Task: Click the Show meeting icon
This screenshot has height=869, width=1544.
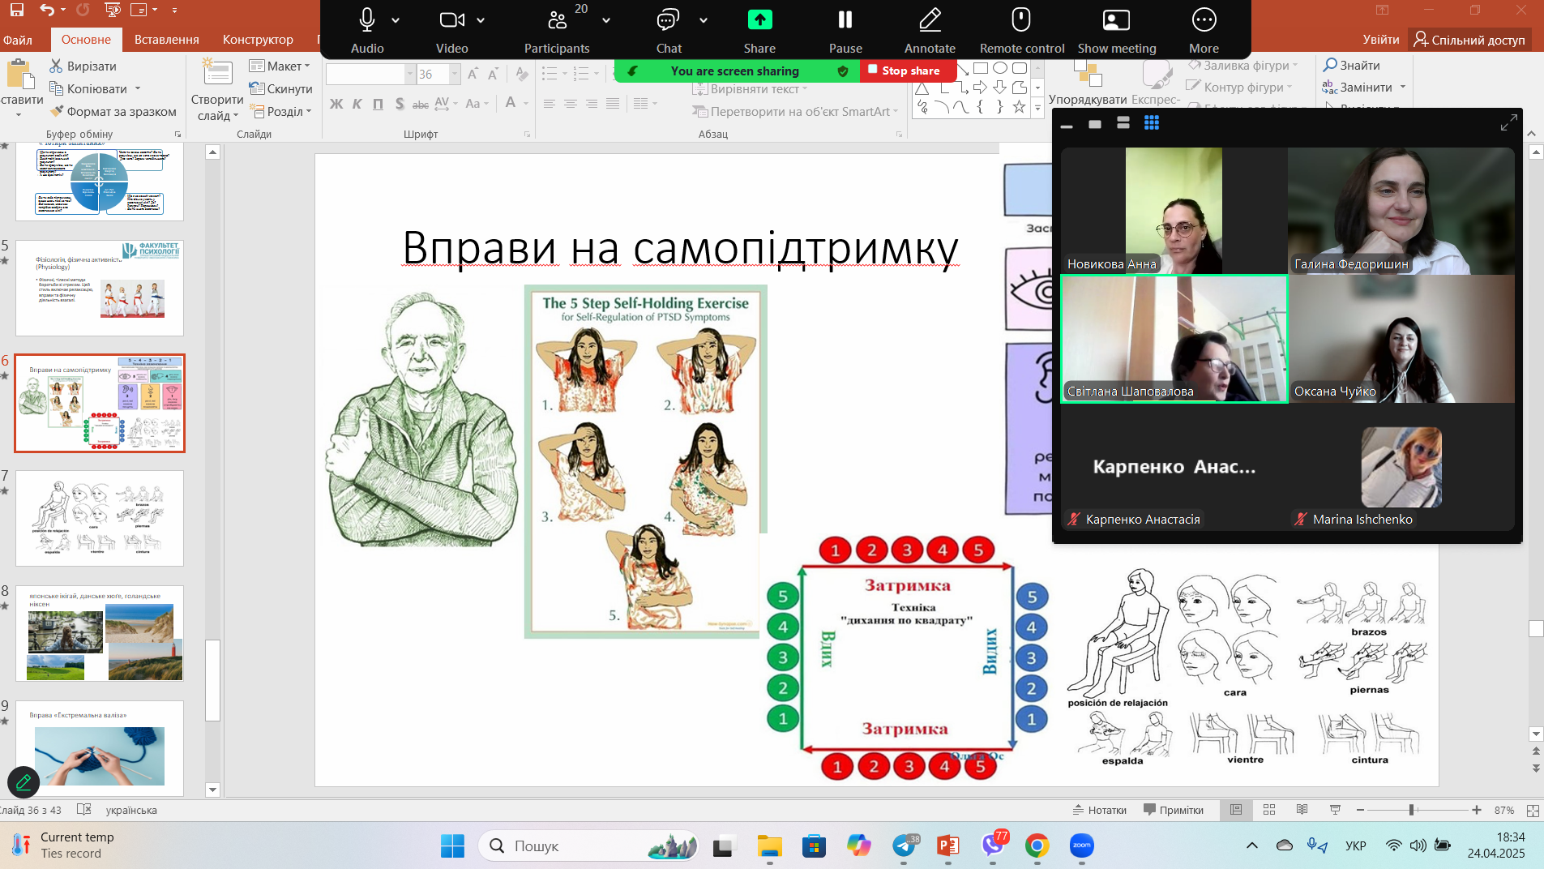Action: click(x=1116, y=20)
